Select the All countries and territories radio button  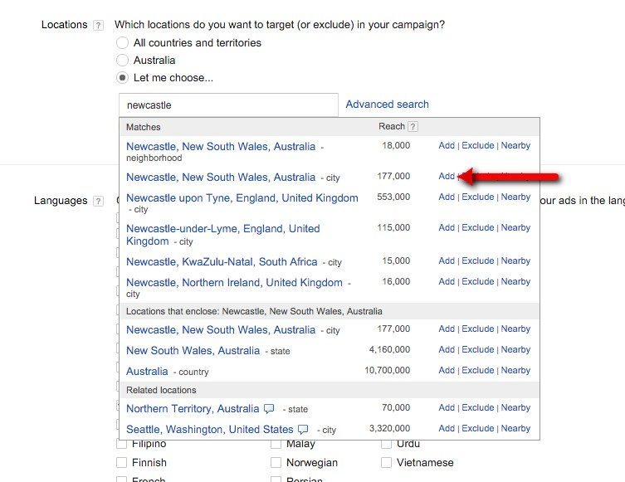[122, 42]
